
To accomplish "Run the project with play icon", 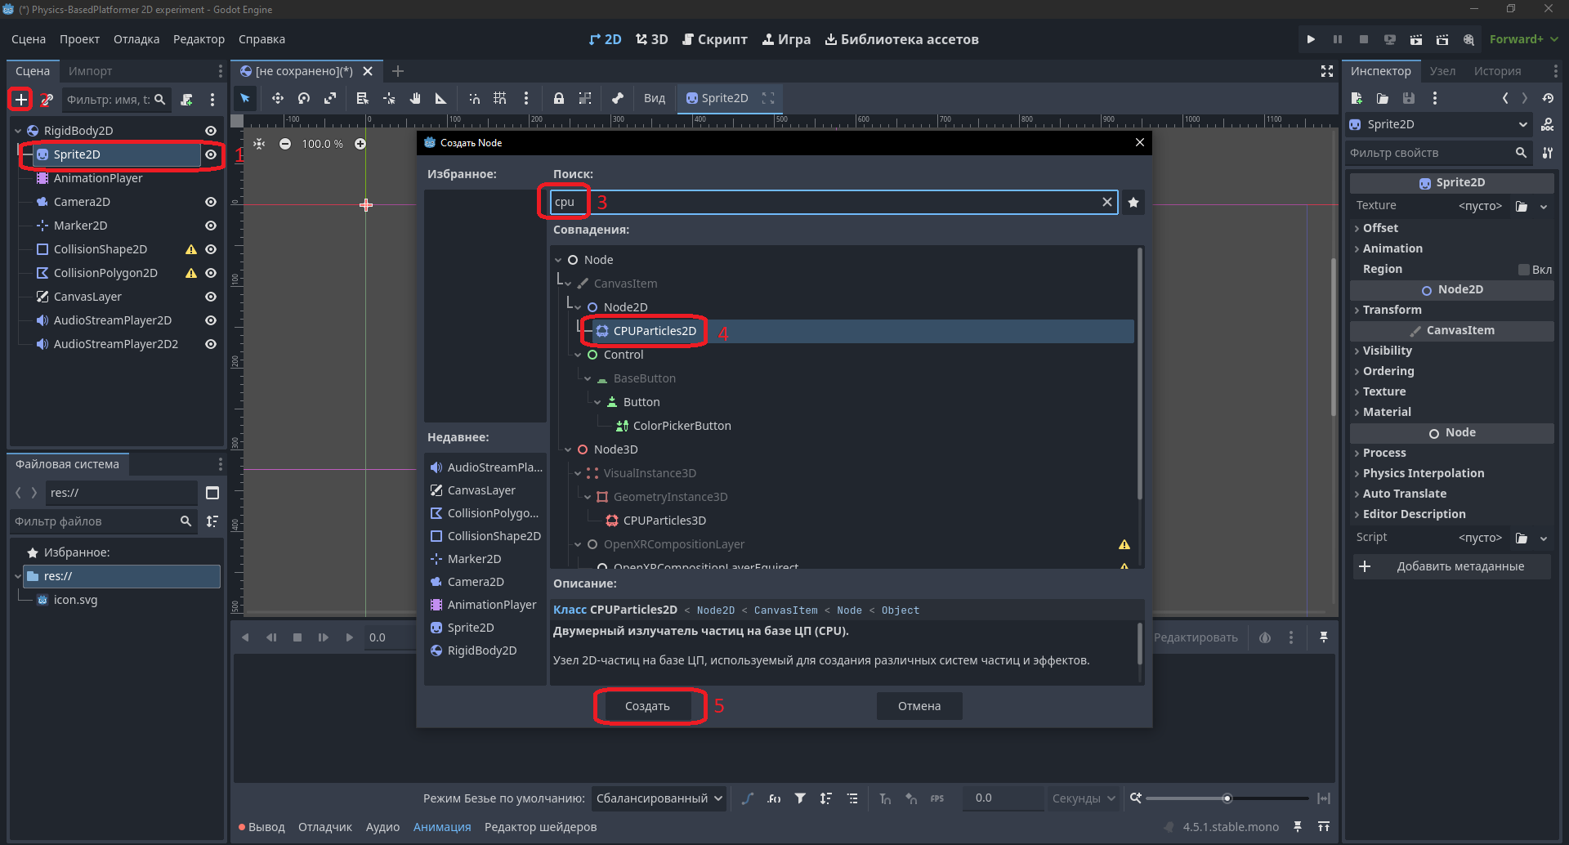I will coord(1311,39).
